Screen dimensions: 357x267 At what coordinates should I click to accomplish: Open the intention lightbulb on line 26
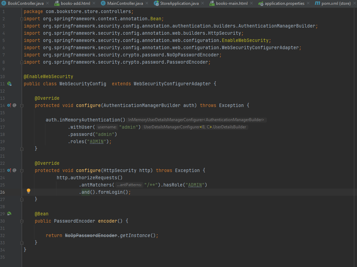tap(29, 191)
